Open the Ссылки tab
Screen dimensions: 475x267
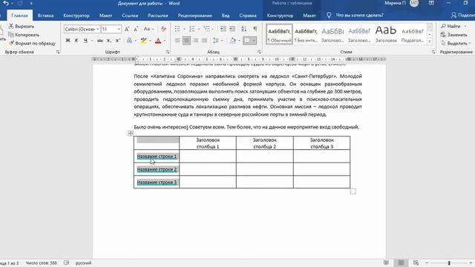pos(130,15)
